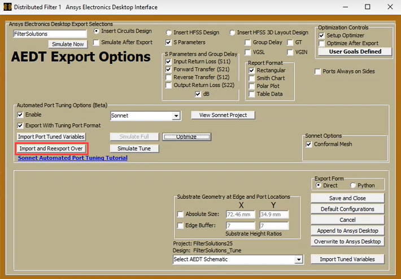This screenshot has width=401, height=279.
Task: Click the FilterSolutions name input field
Action: (50, 34)
